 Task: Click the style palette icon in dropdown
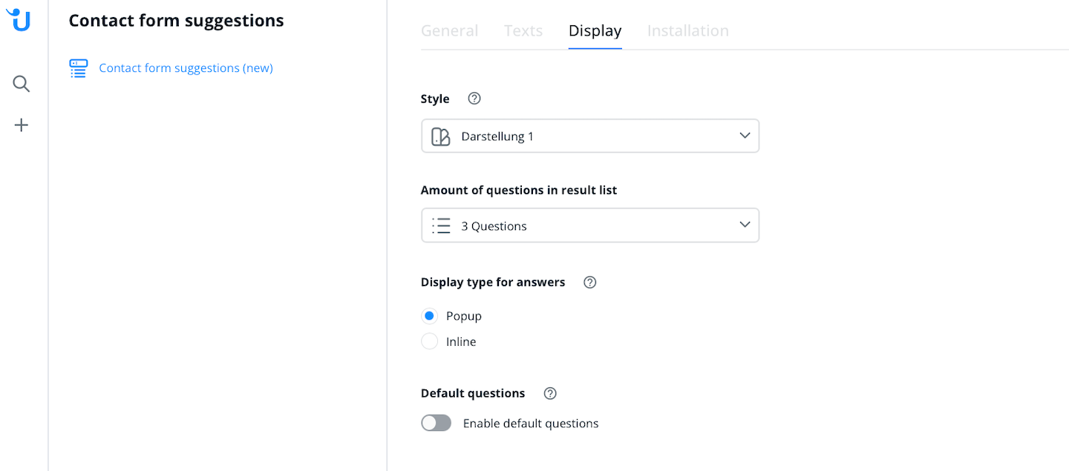pyautogui.click(x=441, y=136)
